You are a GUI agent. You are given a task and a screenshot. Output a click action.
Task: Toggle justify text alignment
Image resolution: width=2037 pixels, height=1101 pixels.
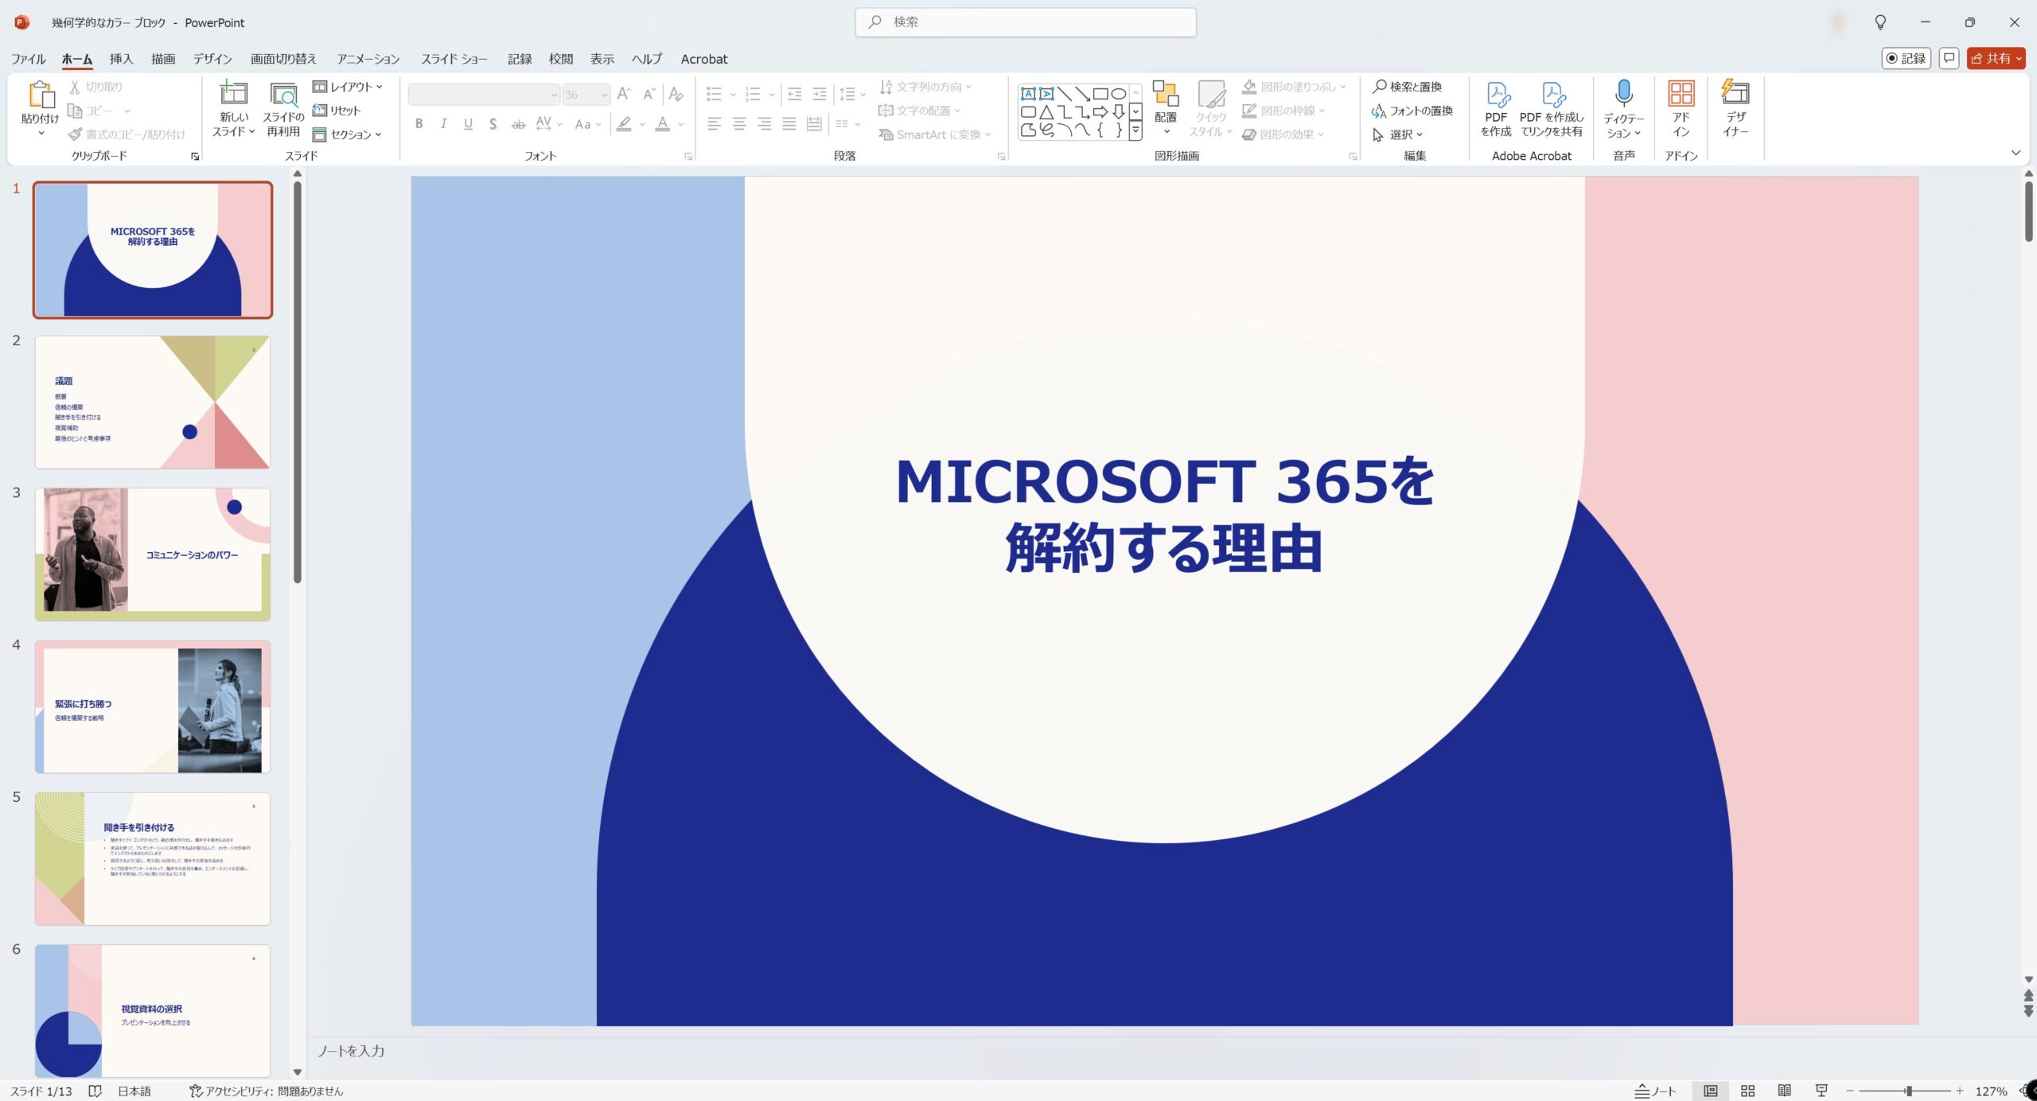[x=789, y=124]
